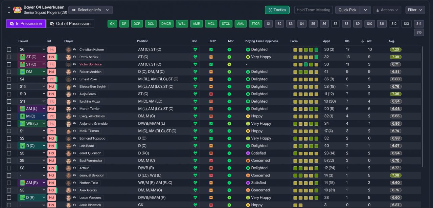This screenshot has height=208, width=433.
Task: Expand the Quick Pick arrow menu
Action: pos(365,10)
